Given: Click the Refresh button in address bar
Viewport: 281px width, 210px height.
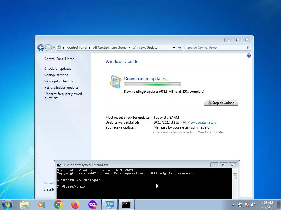Looking at the screenshot, I should (180, 48).
